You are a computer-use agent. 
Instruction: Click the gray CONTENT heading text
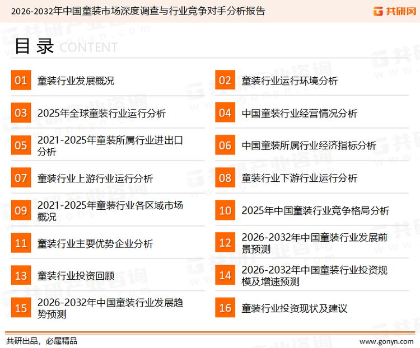(88, 48)
